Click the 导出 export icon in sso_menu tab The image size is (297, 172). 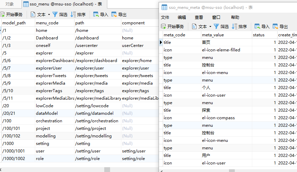tap(114, 14)
